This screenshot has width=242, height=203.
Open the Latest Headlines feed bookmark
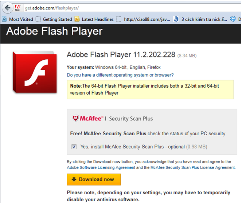coord(94,19)
